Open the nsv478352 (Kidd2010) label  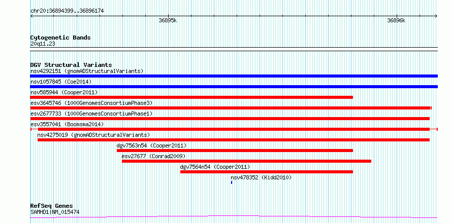pyautogui.click(x=261, y=177)
